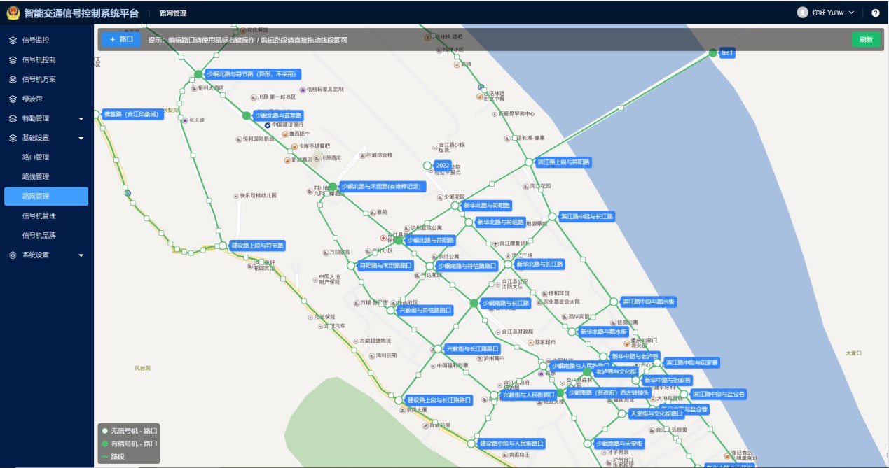Click the + 路口 add button
The height and width of the screenshot is (468, 889).
click(121, 39)
